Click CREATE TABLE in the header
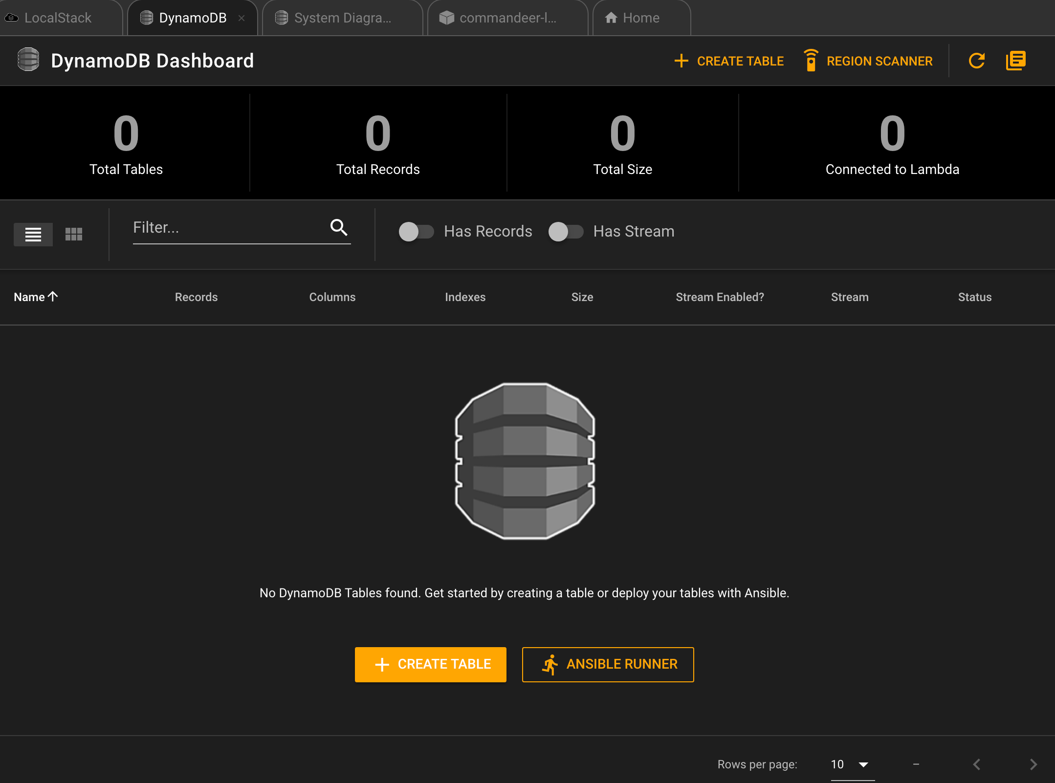 point(729,61)
